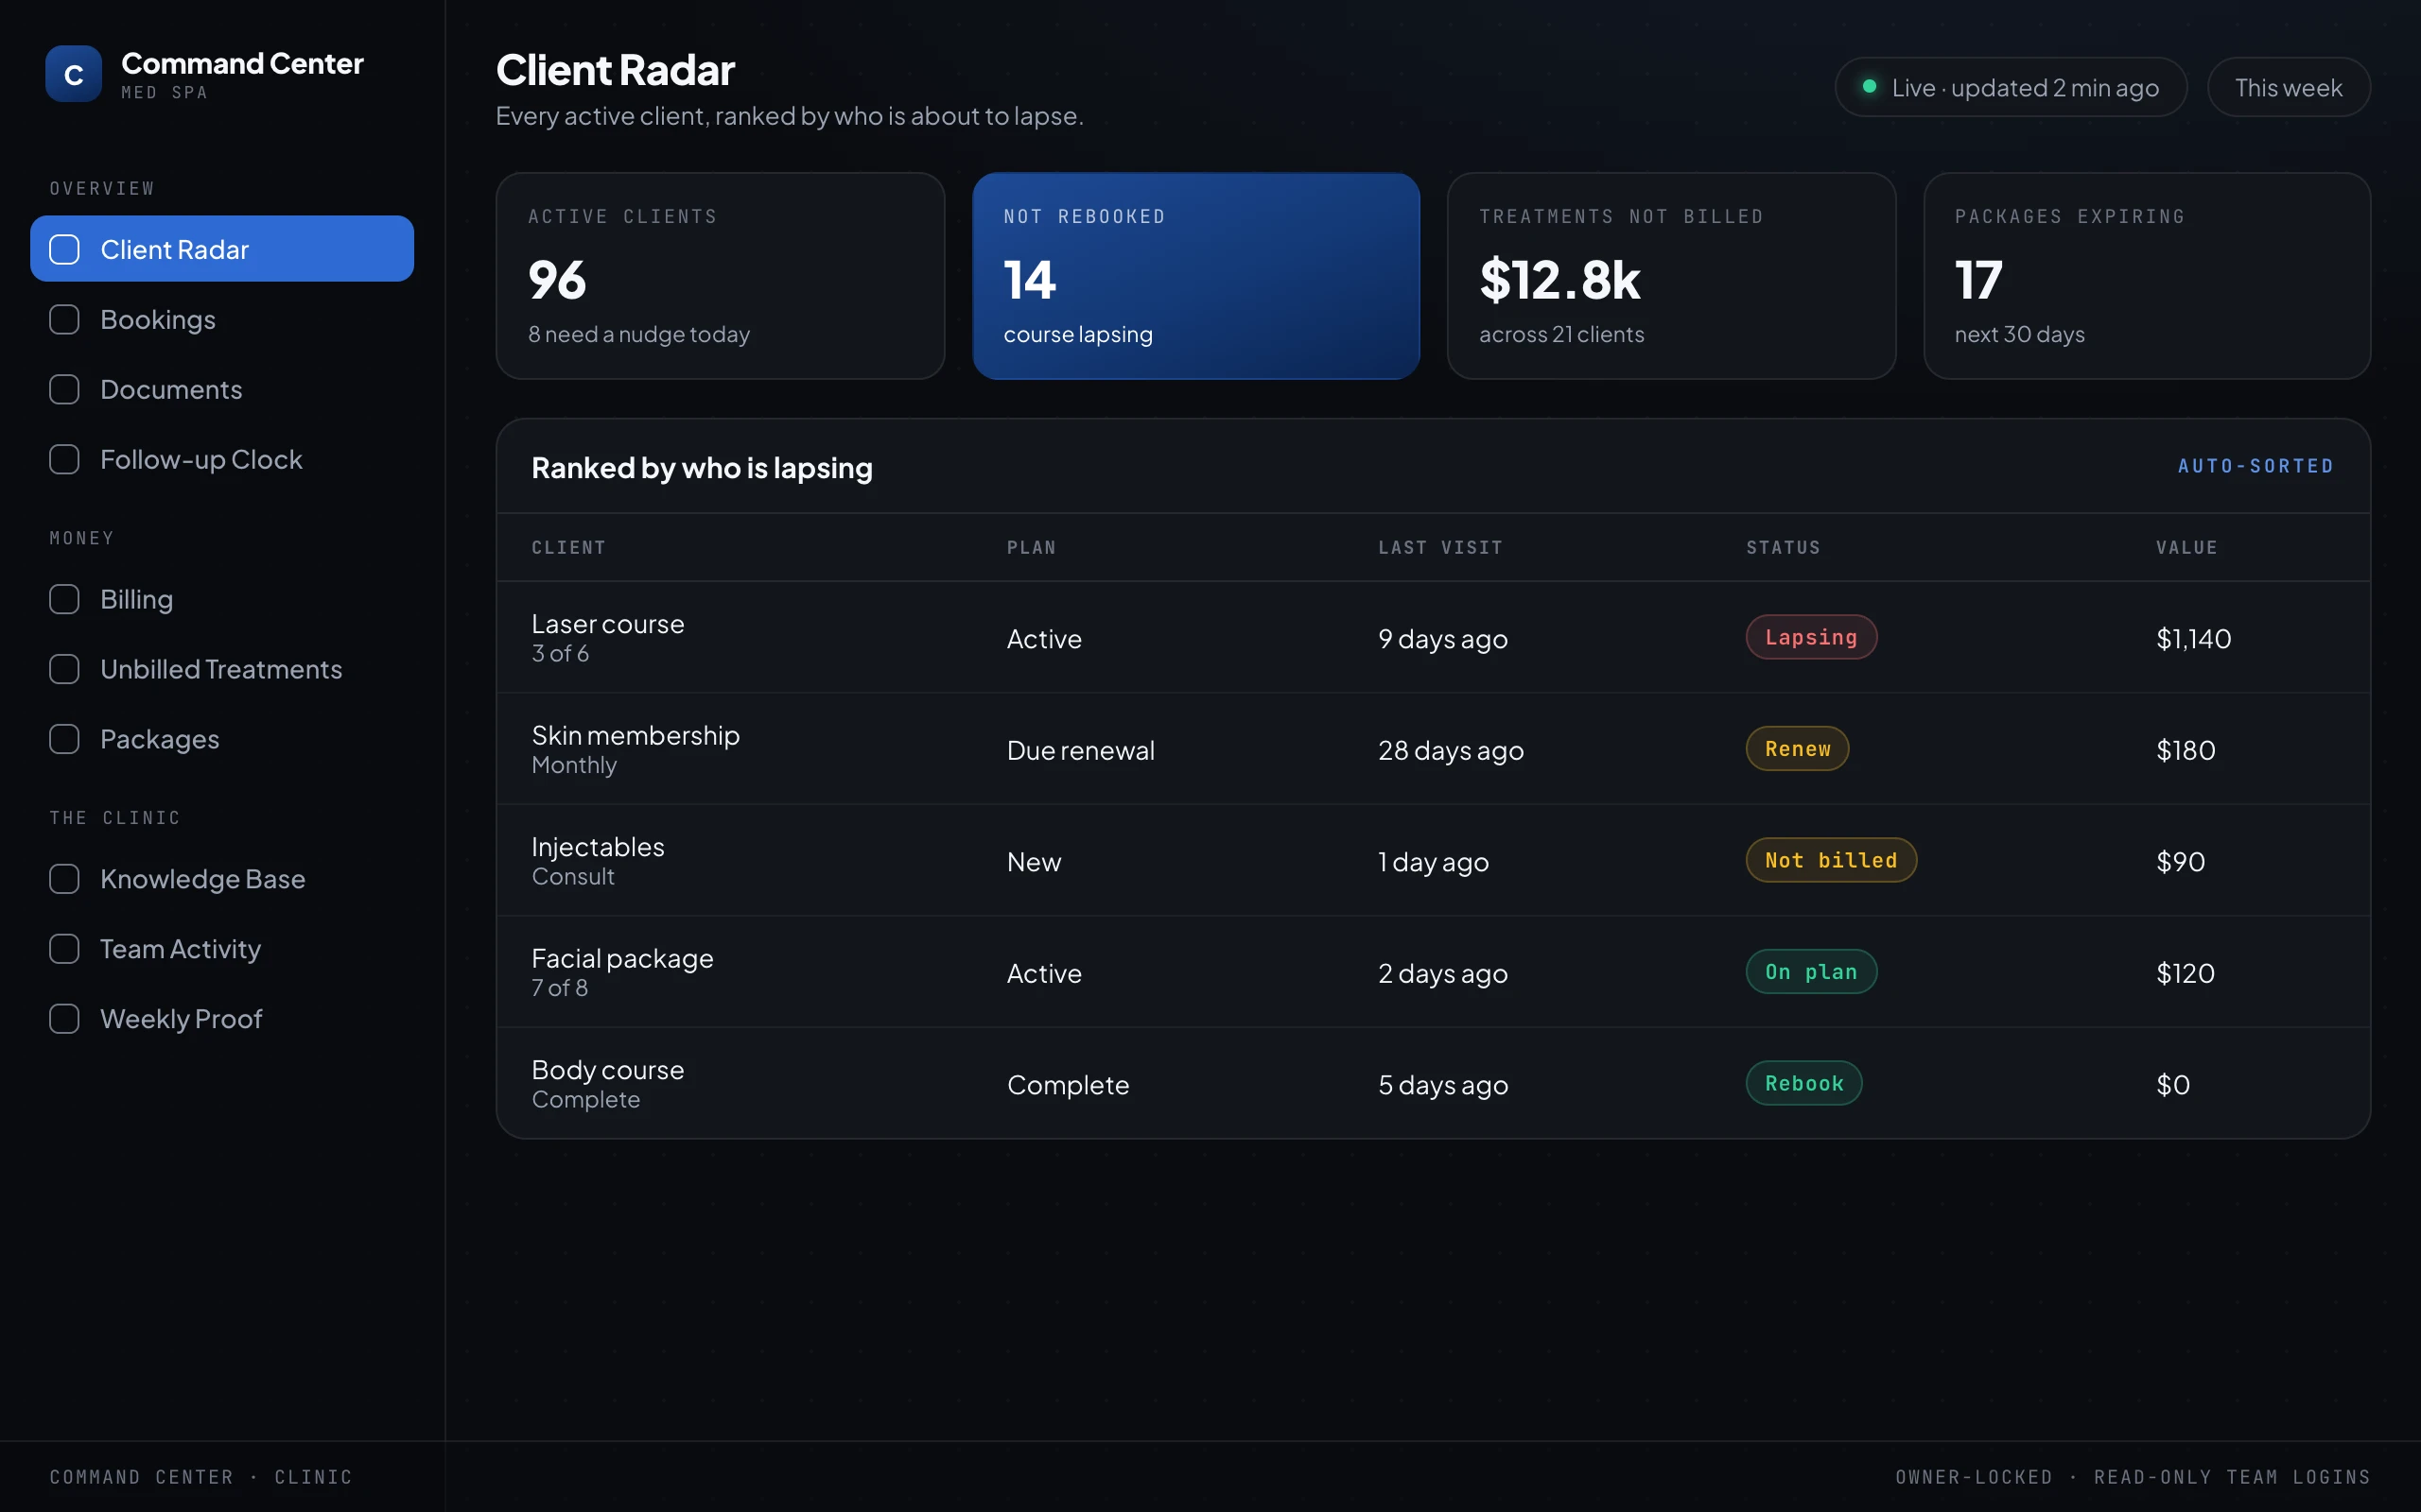Viewport: 2421px width, 1512px height.
Task: Click the $90 value cell
Action: coord(2180,862)
